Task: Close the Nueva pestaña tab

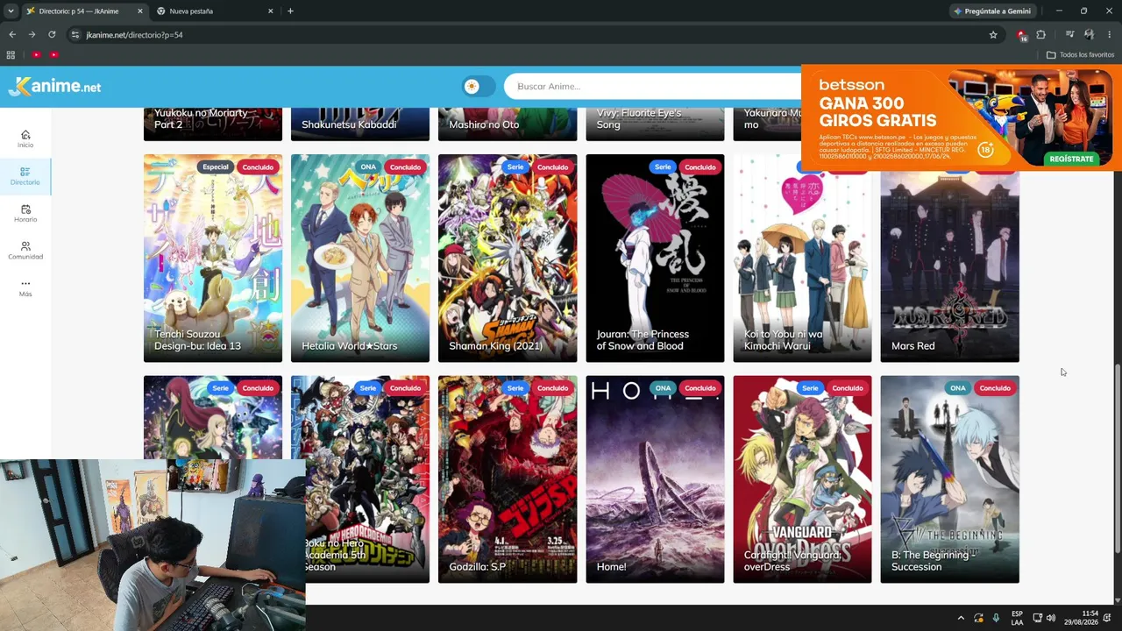Action: [270, 11]
